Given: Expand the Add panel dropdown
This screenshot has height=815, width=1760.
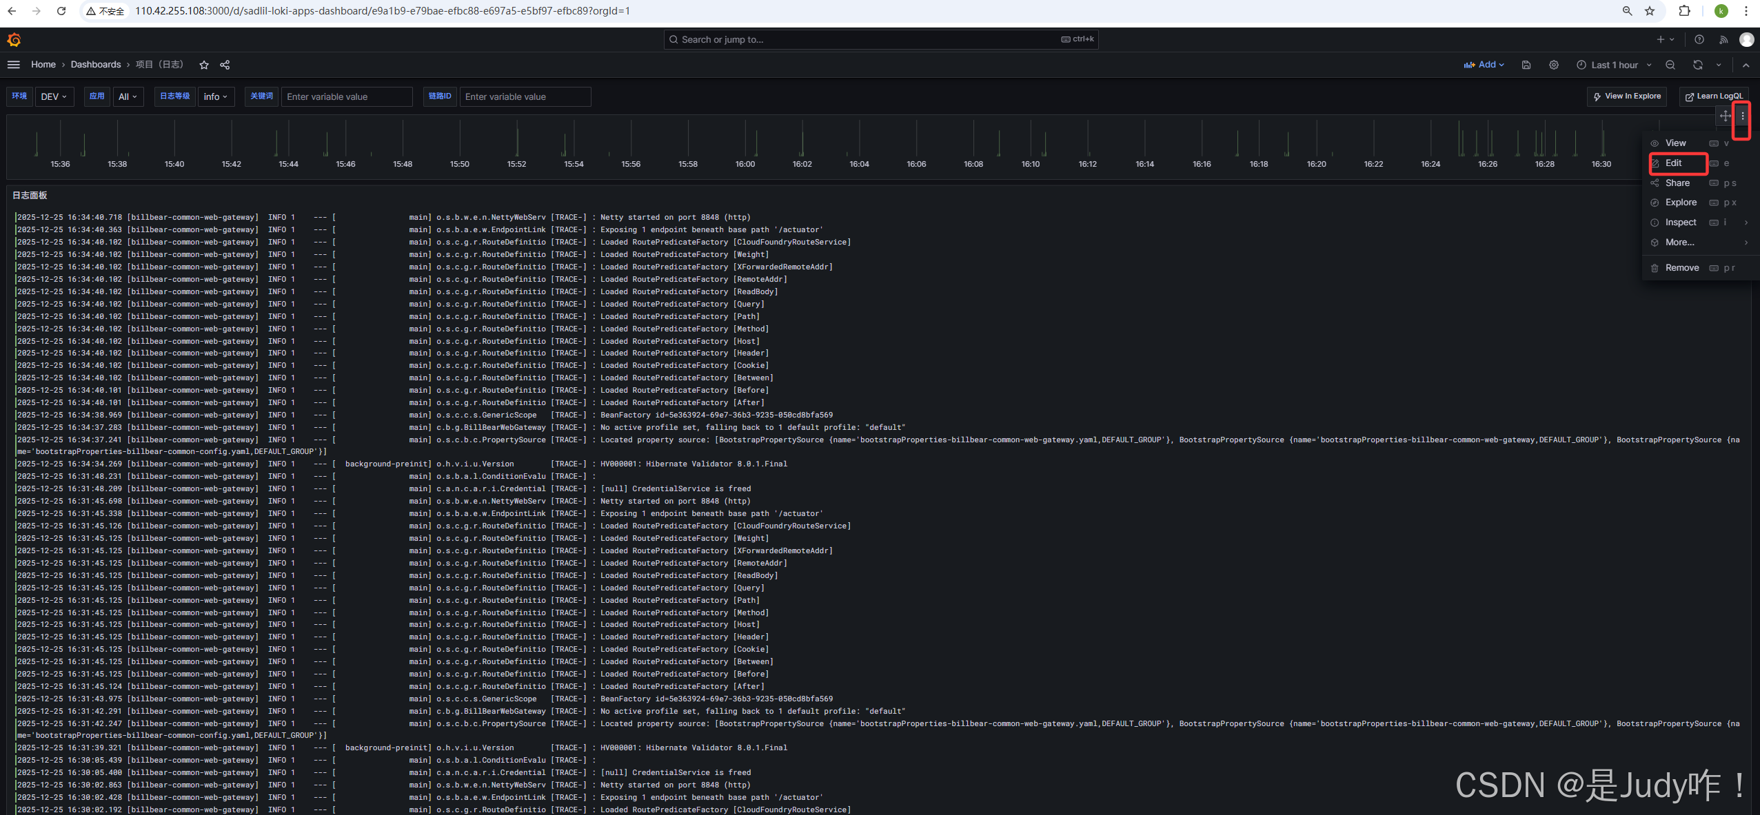Looking at the screenshot, I should click(1484, 65).
